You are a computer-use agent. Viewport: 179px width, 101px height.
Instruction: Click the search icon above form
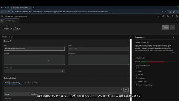click(x=130, y=37)
